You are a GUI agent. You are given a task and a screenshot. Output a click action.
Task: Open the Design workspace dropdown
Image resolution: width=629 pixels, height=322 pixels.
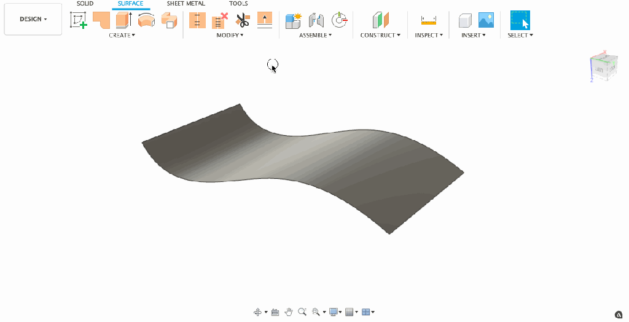click(x=33, y=19)
